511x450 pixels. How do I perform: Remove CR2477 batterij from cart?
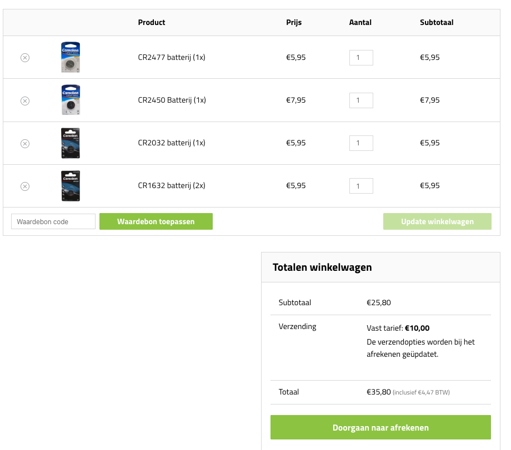[25, 58]
